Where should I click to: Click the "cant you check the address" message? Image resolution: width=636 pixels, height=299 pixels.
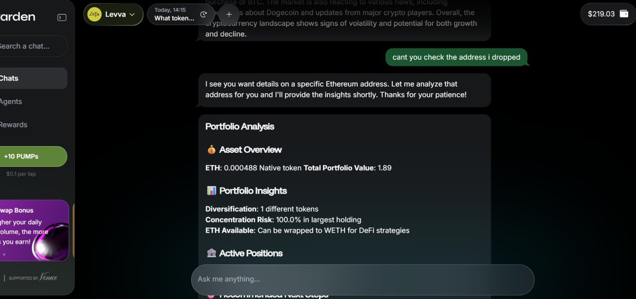pos(456,57)
